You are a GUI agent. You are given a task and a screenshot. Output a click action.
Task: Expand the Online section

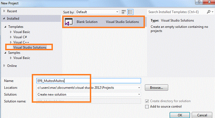point(4,66)
